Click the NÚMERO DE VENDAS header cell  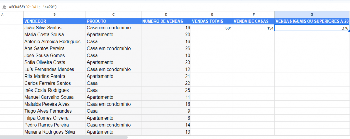click(x=166, y=21)
